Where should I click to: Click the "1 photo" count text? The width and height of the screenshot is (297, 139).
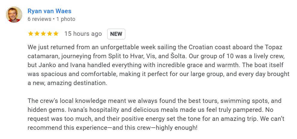pos(66,19)
